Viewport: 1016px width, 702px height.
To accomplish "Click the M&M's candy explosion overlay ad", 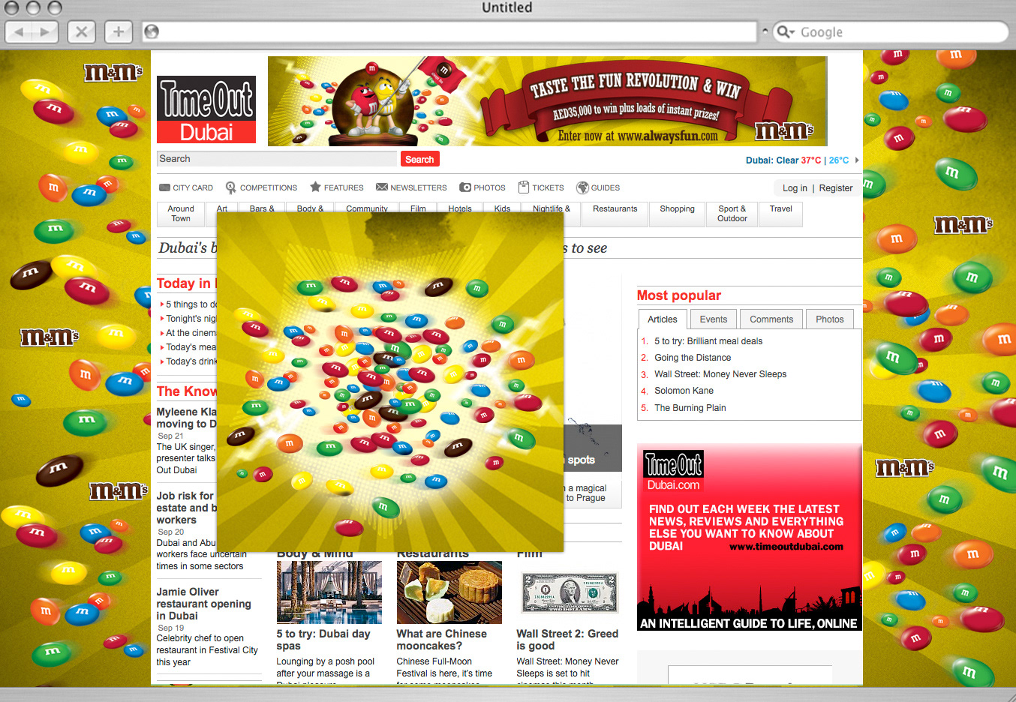I will [390, 382].
